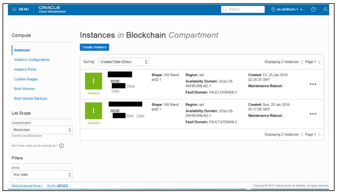The height and width of the screenshot is (194, 338).
Task: Copy OCID of second instance
Action: pos(140,116)
